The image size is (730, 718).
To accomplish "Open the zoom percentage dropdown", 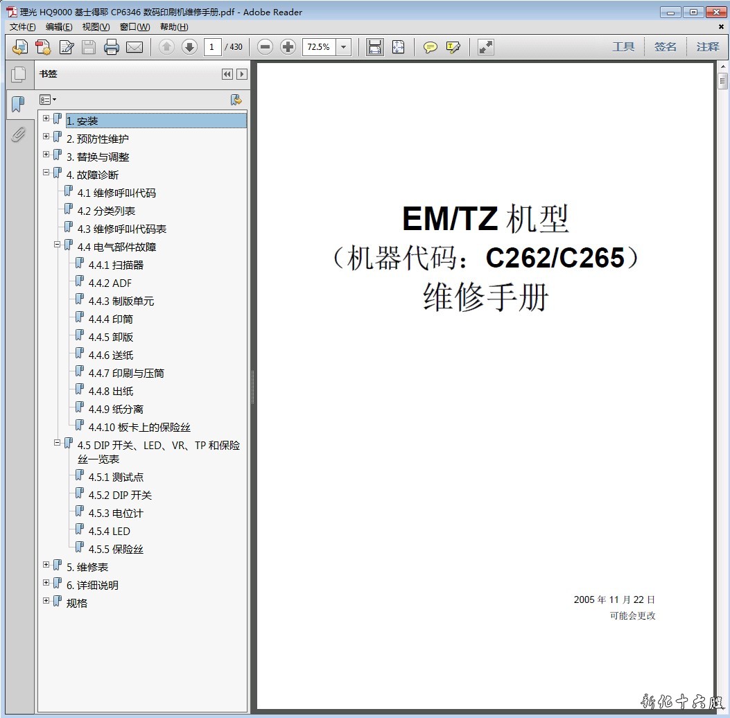I will click(343, 47).
